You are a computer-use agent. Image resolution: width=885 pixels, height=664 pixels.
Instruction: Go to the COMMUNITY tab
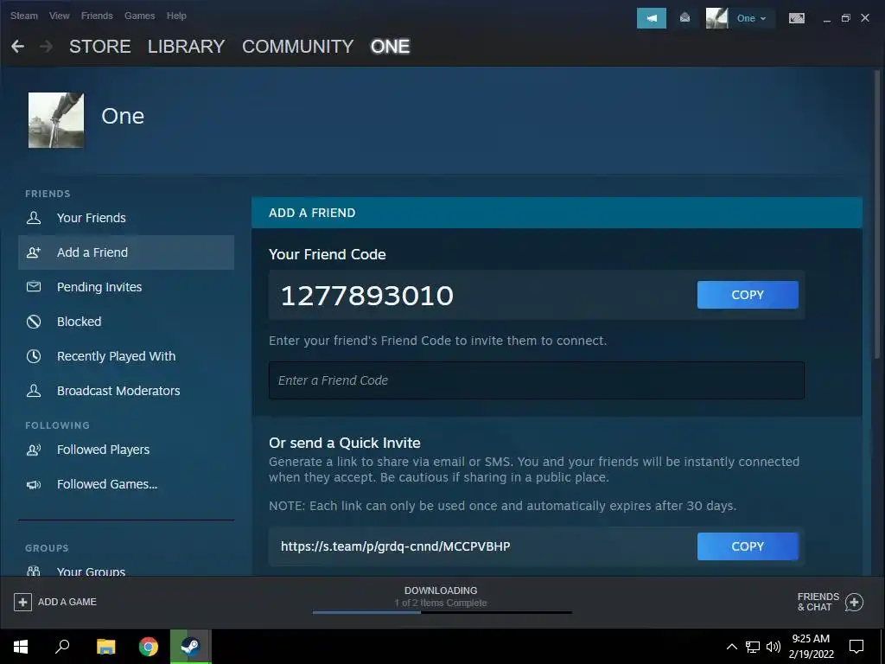[297, 47]
